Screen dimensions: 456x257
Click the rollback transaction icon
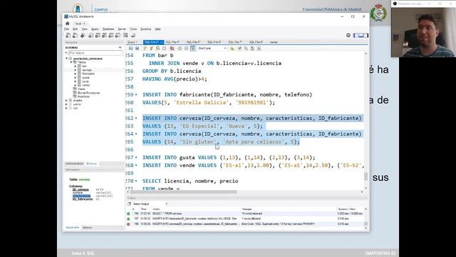186,49
